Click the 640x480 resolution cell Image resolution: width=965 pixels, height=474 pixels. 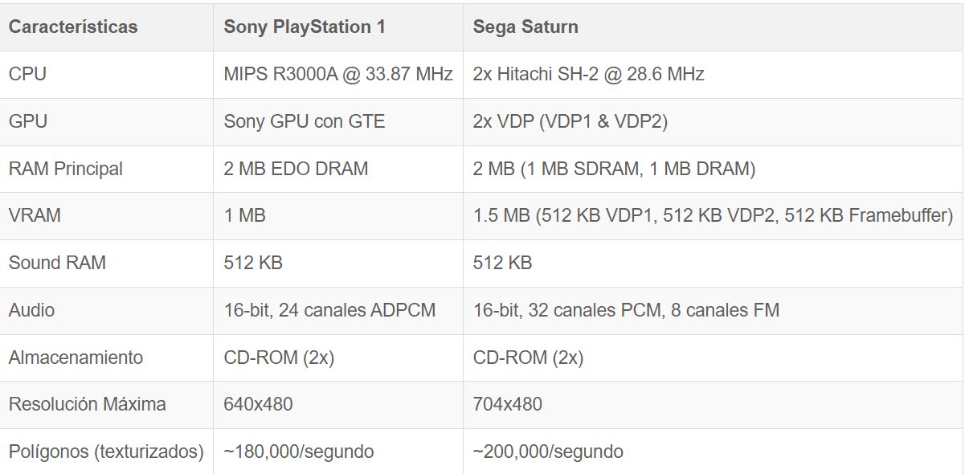258,404
